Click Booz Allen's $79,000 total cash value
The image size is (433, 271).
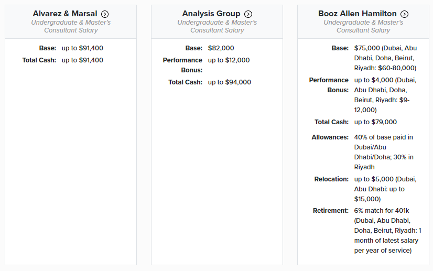pyautogui.click(x=375, y=122)
